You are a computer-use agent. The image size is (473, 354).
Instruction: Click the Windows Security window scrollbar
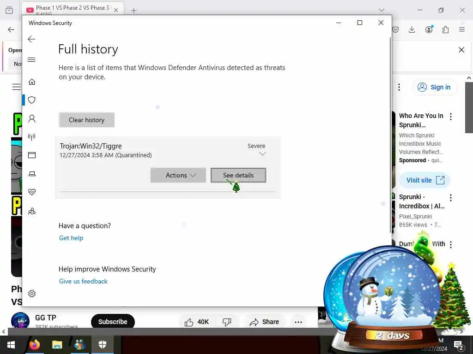click(390, 135)
